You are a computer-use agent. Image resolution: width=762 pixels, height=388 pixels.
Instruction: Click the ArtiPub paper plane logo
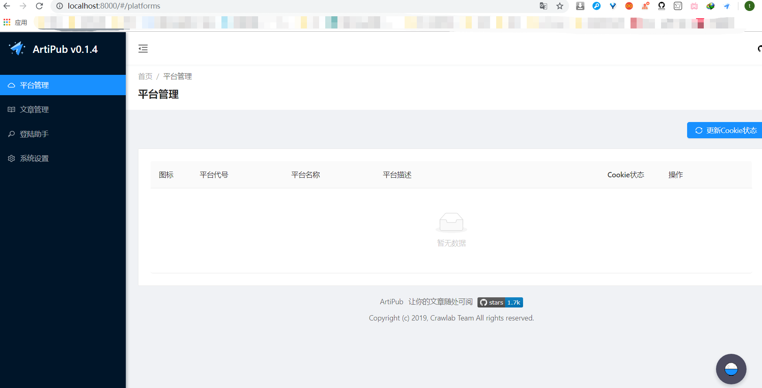(17, 48)
